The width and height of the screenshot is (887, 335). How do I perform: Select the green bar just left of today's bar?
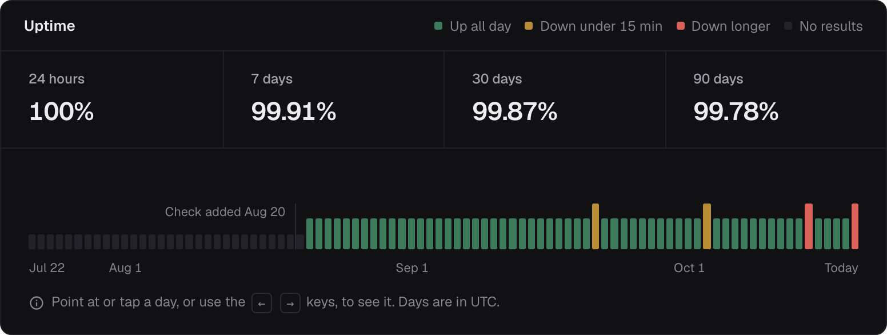tap(846, 234)
